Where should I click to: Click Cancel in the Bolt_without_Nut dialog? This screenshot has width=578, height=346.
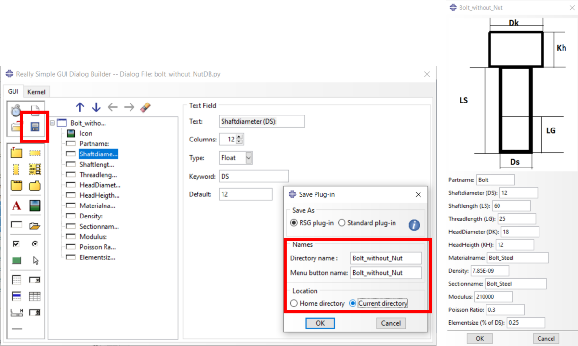pos(546,338)
